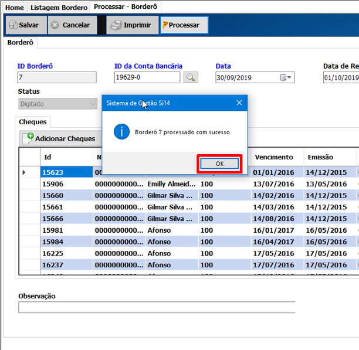Select the row indicator arrow for 15623
This screenshot has width=359, height=350.
pyautogui.click(x=24, y=172)
